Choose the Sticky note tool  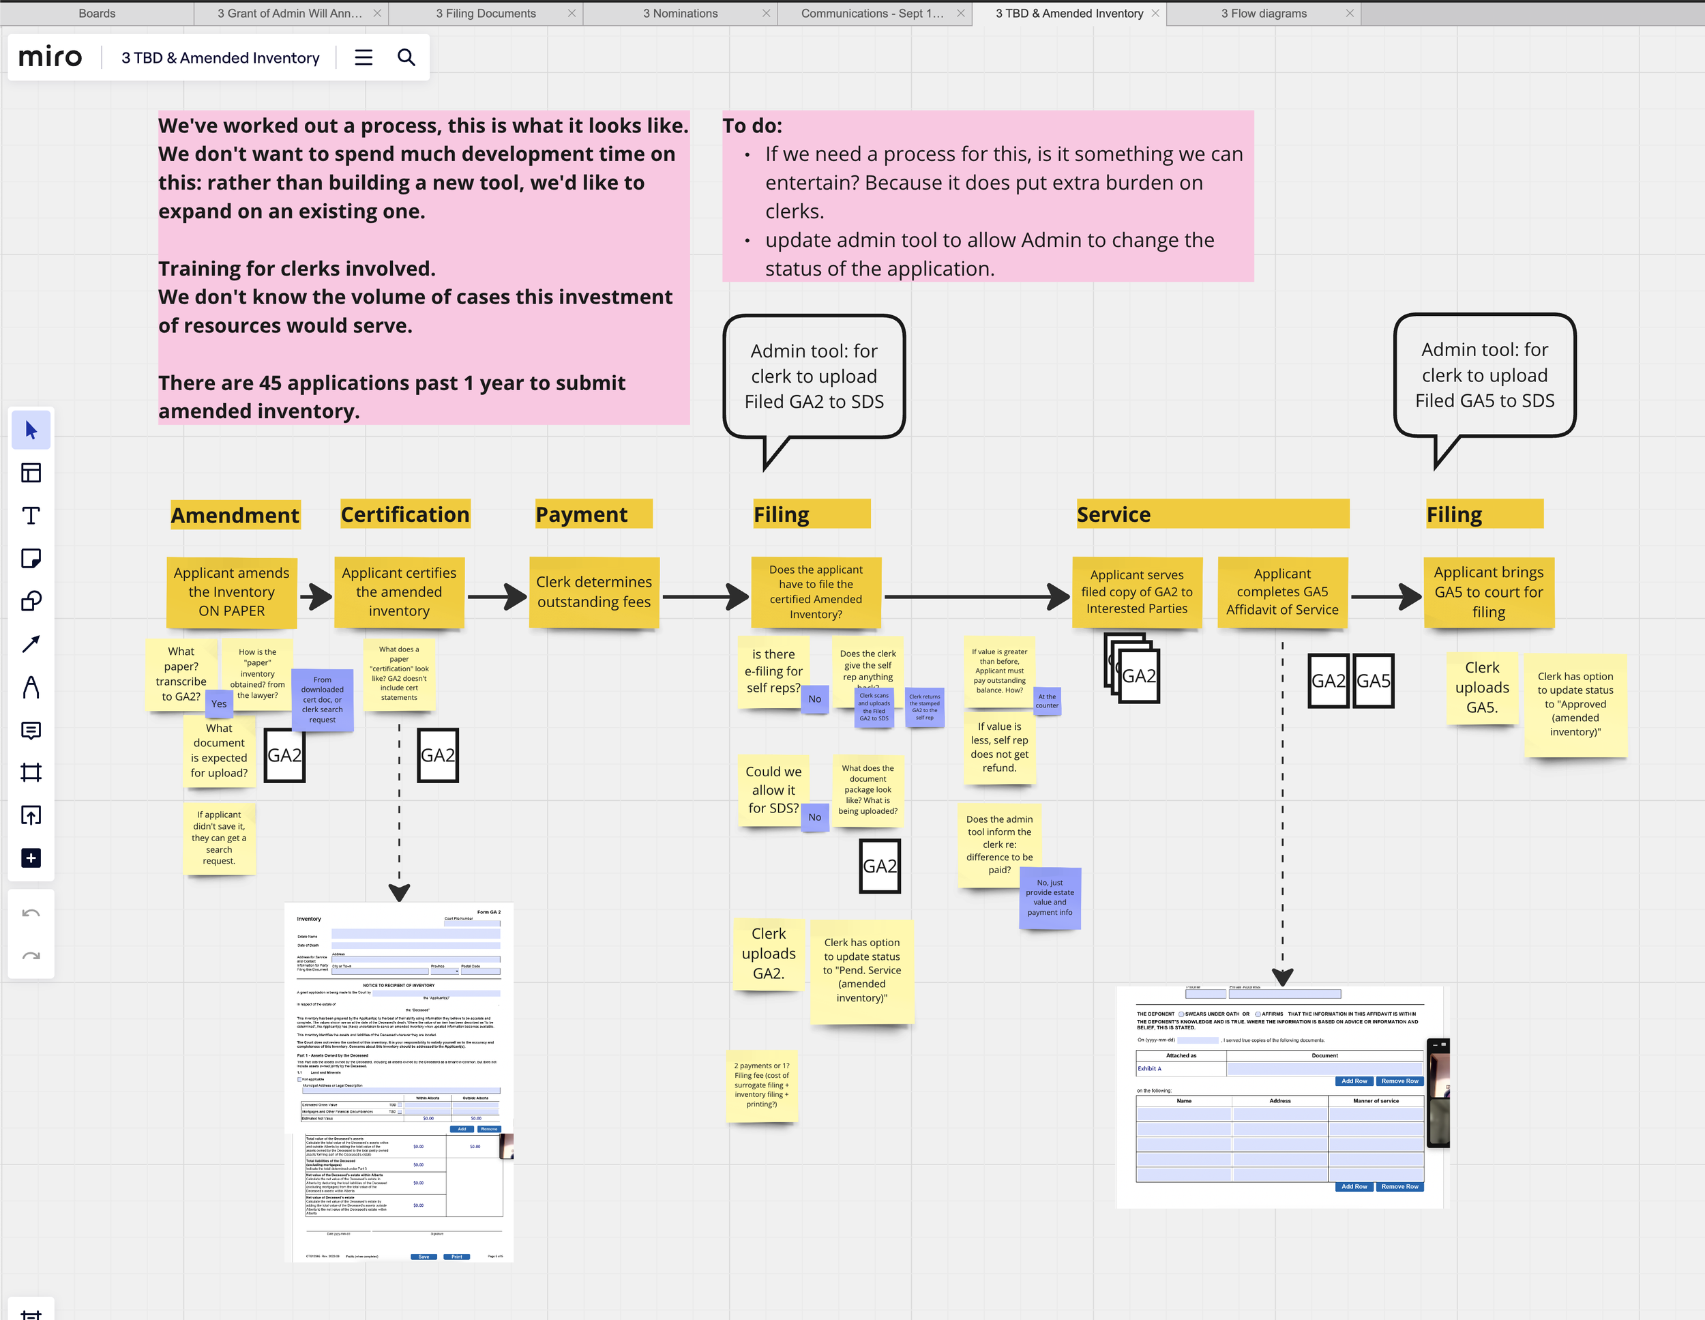click(x=31, y=559)
